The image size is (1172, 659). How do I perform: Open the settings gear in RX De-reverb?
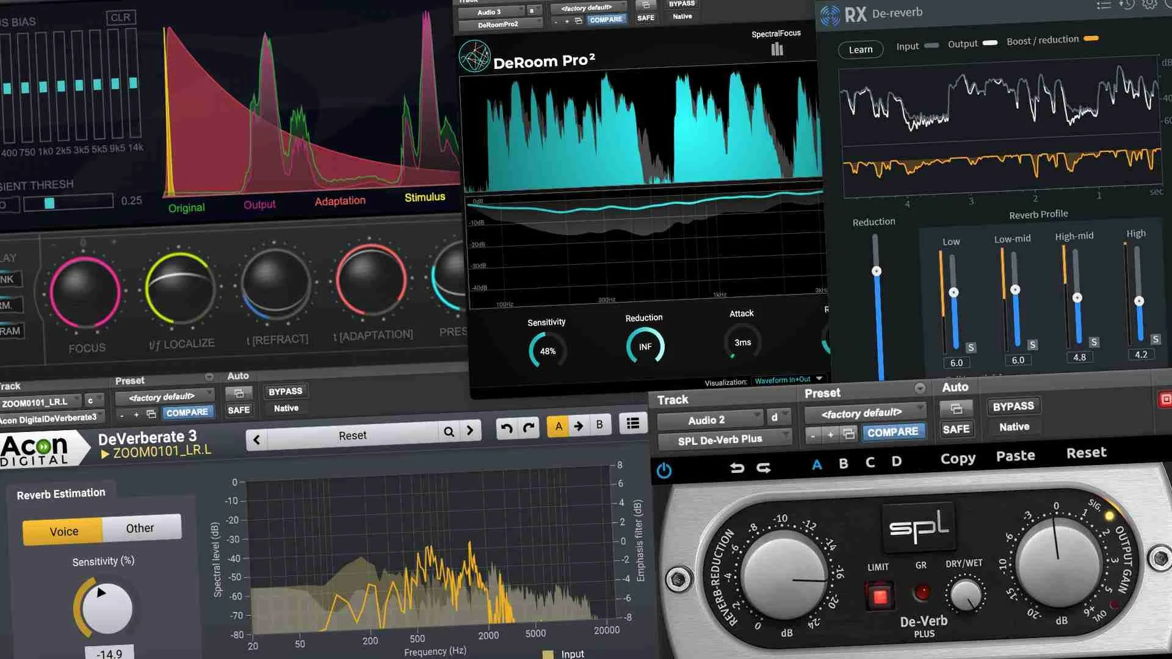(x=1150, y=4)
